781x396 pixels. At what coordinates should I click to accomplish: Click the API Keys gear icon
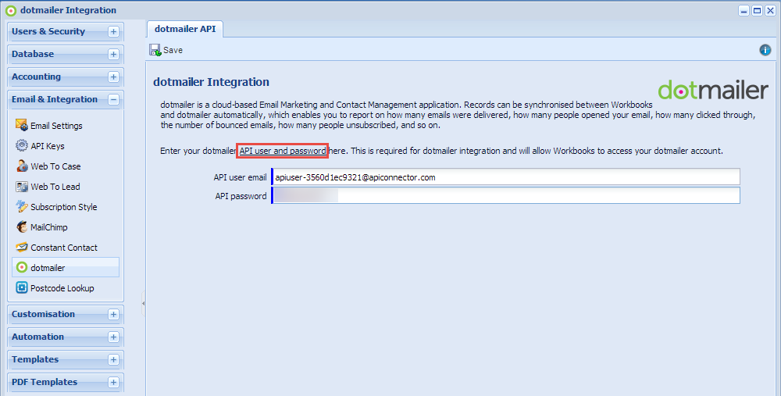pos(21,145)
